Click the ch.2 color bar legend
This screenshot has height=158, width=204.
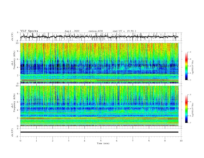click(186, 109)
